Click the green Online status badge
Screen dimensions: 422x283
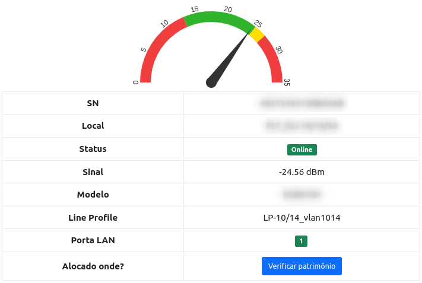point(302,150)
